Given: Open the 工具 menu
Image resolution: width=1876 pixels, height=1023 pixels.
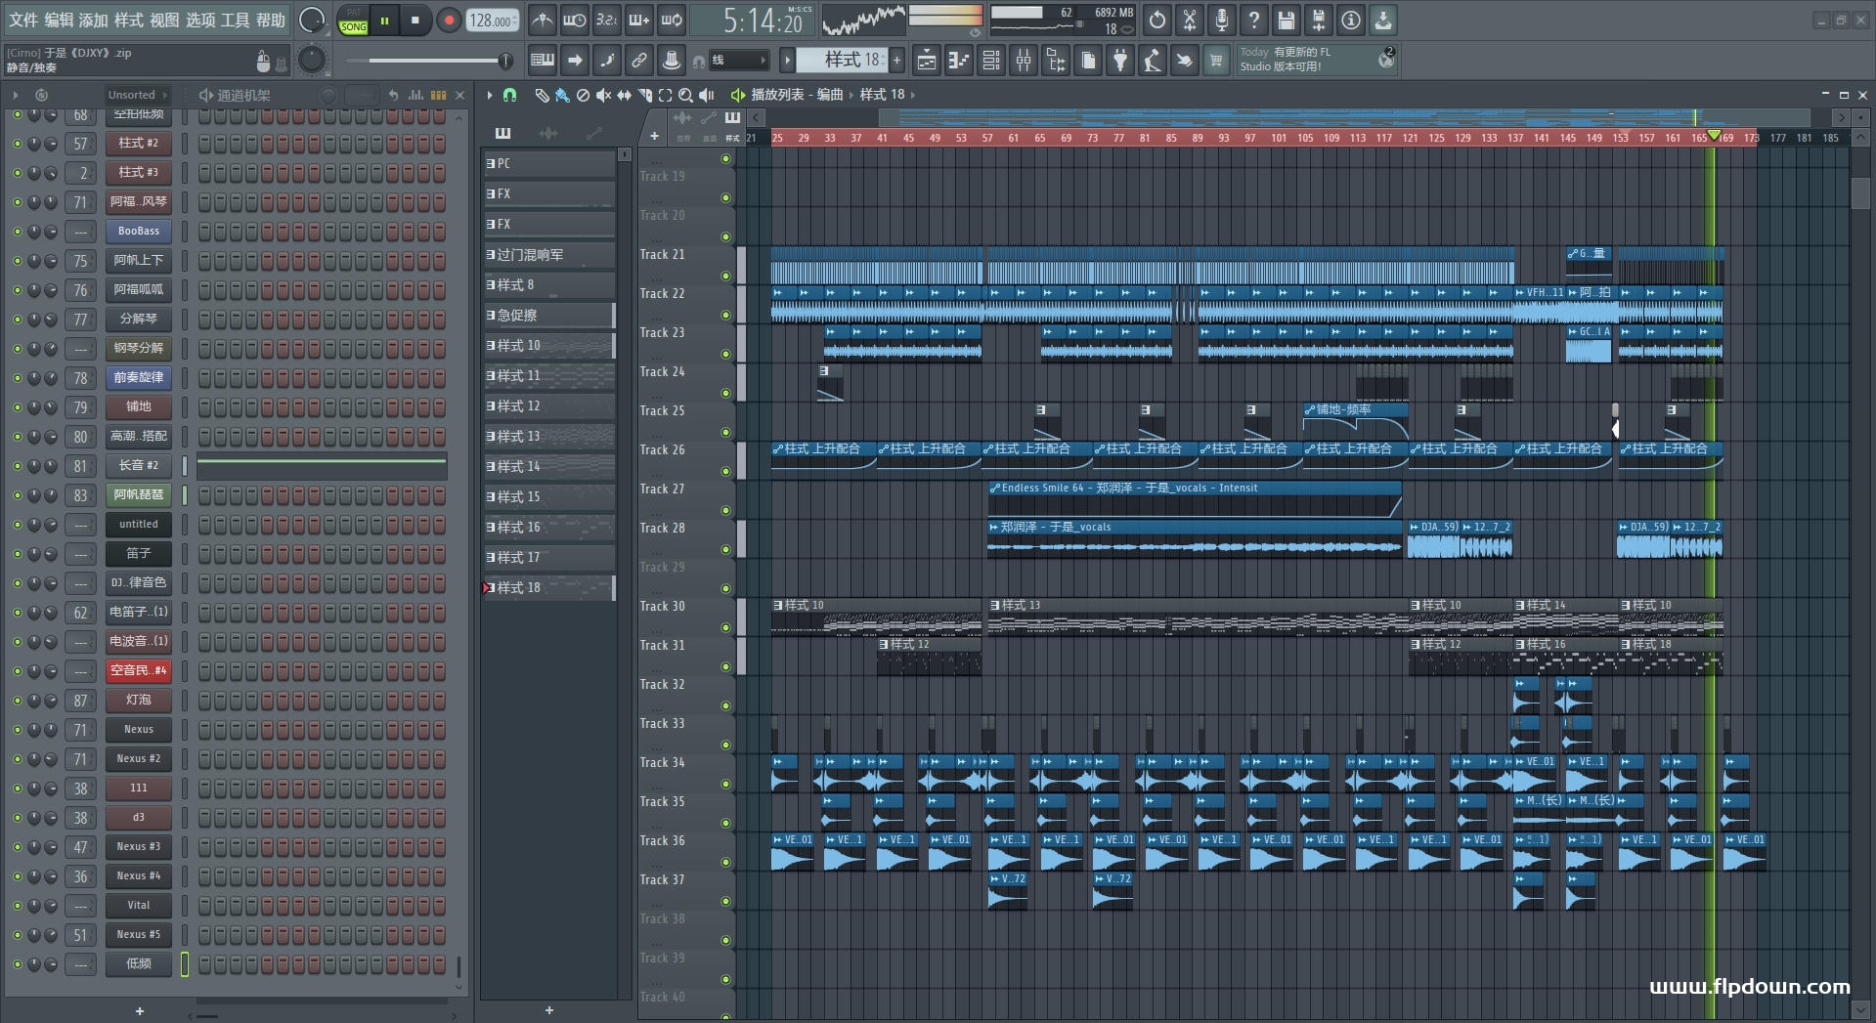Looking at the screenshot, I should tap(236, 20).
